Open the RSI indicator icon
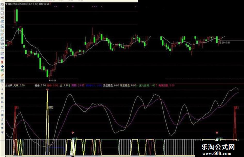This screenshot has width=244, height=157. 2,58
